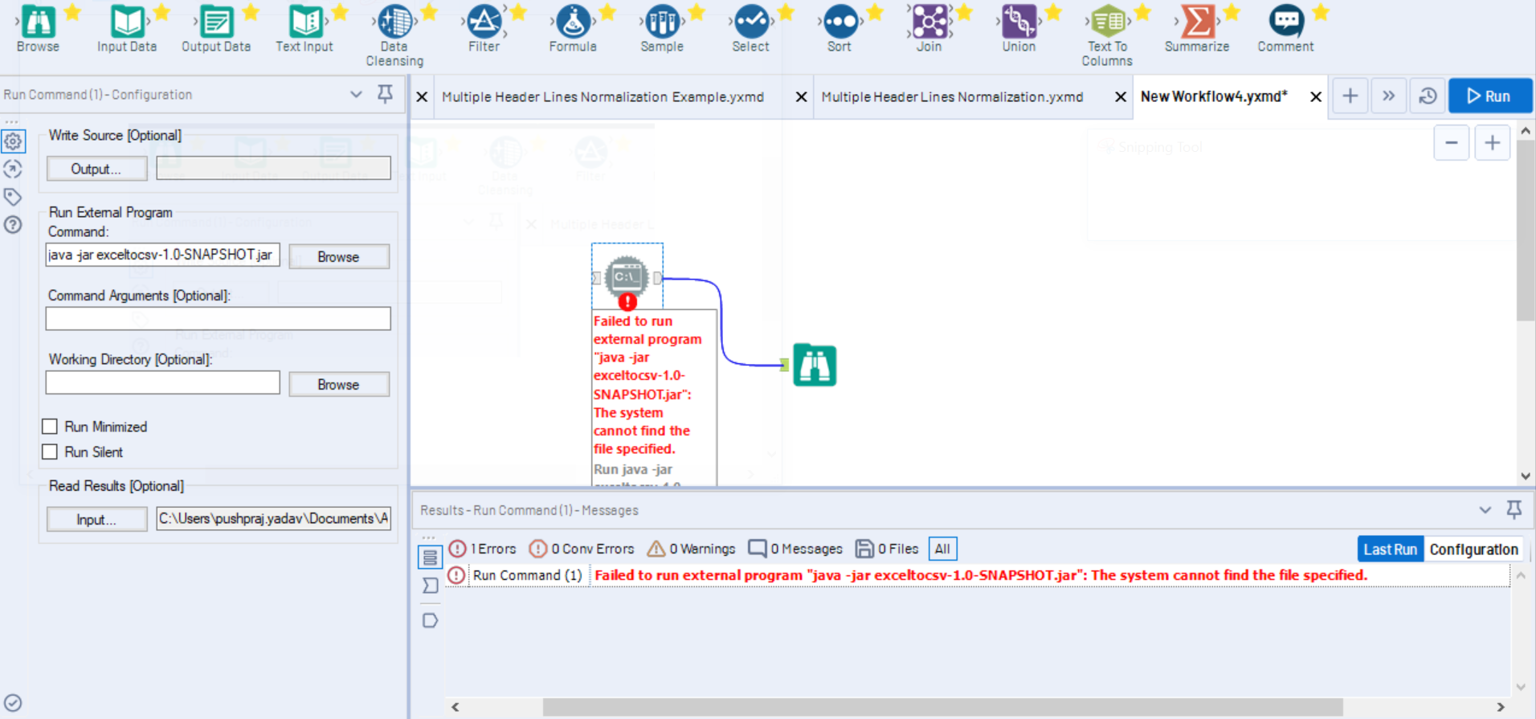This screenshot has height=719, width=1536.
Task: Toggle favorite star on Union tool
Action: (1053, 11)
